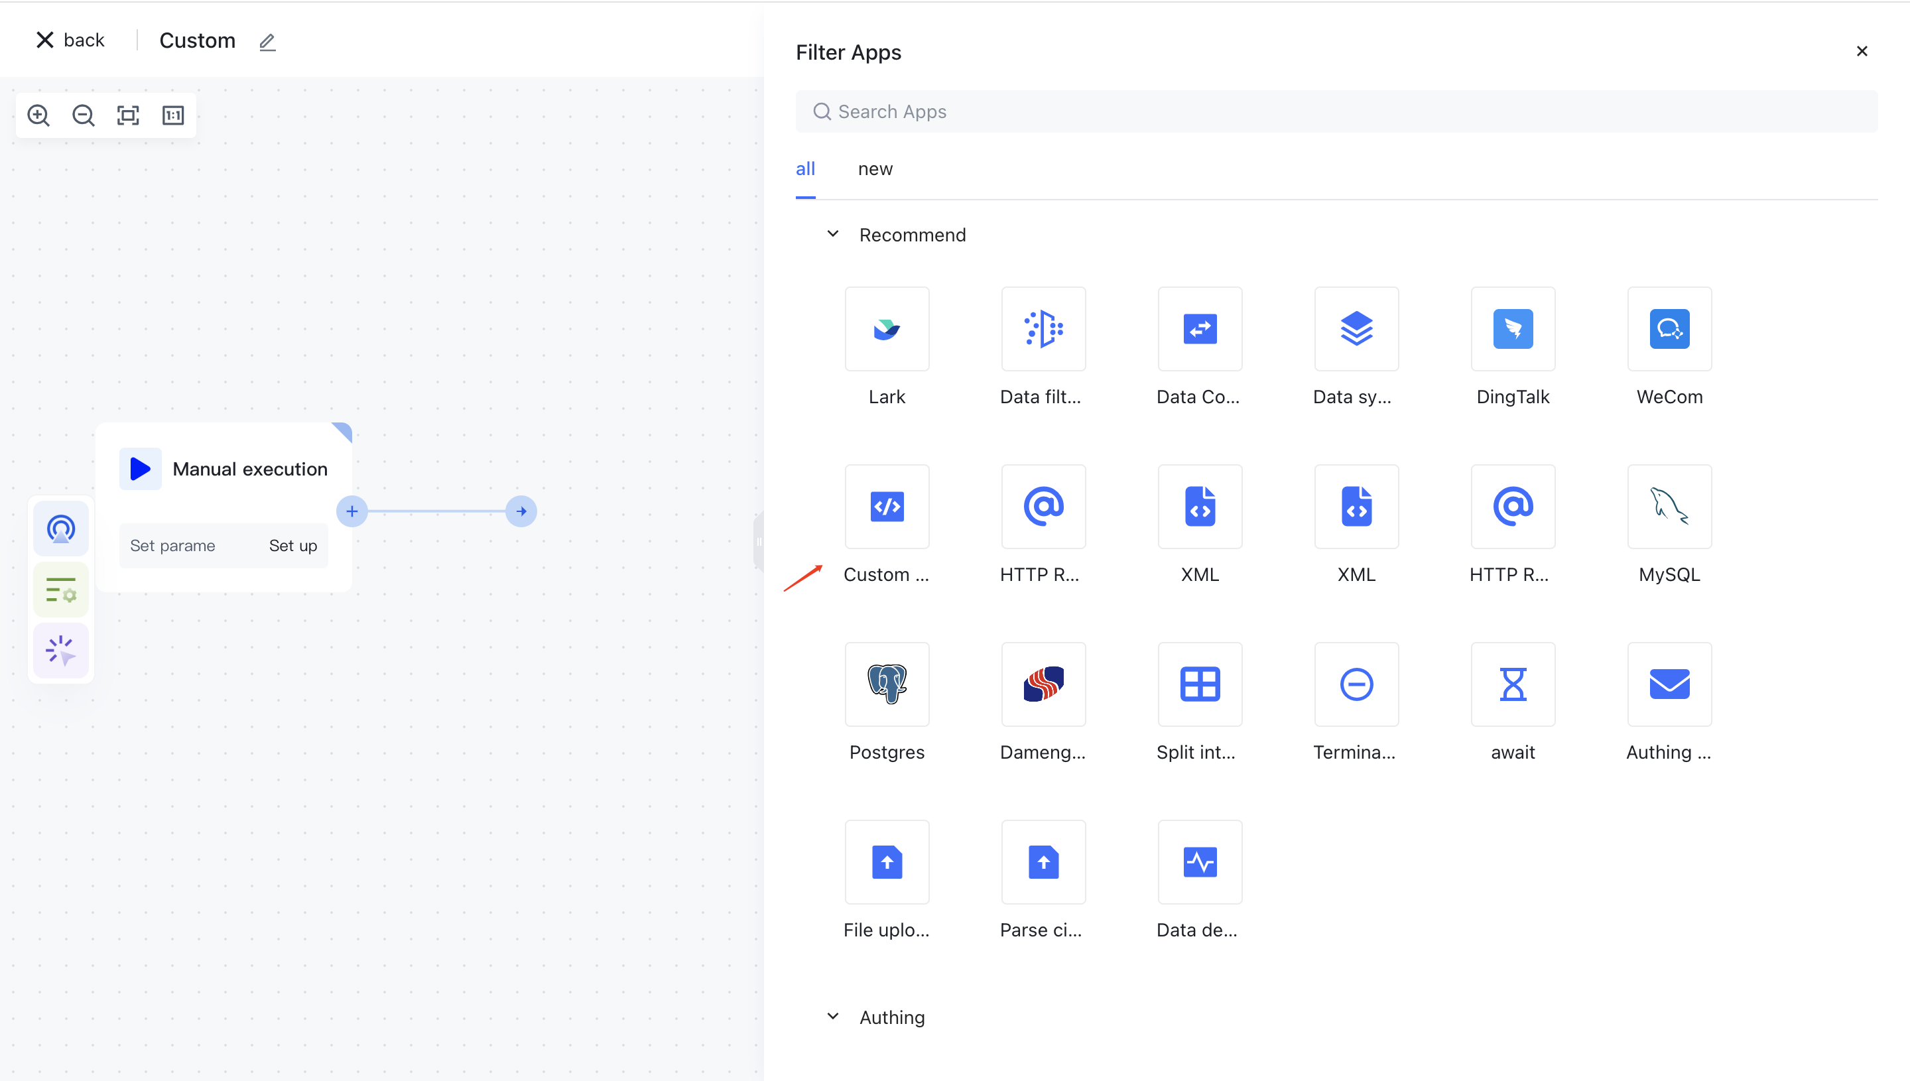Select the File upload app
The image size is (1910, 1081).
(886, 862)
